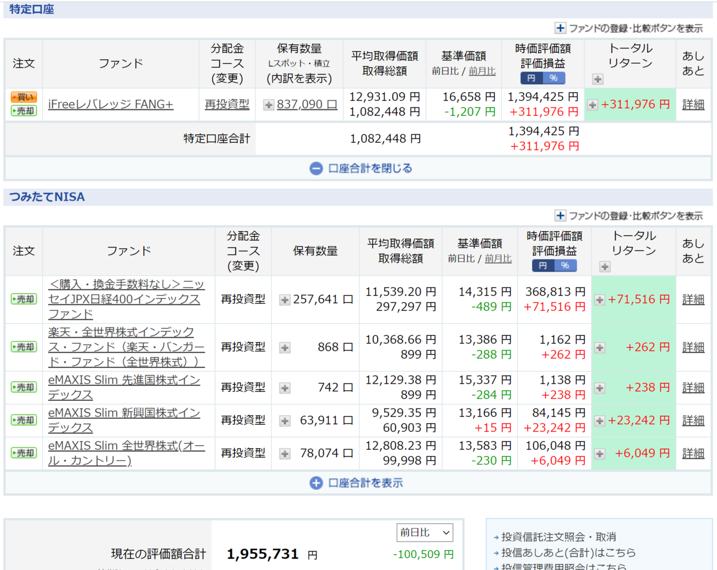Click 売却 for ニッセイJPX日経400 fund
Screen dimensions: 717x570
[24, 299]
